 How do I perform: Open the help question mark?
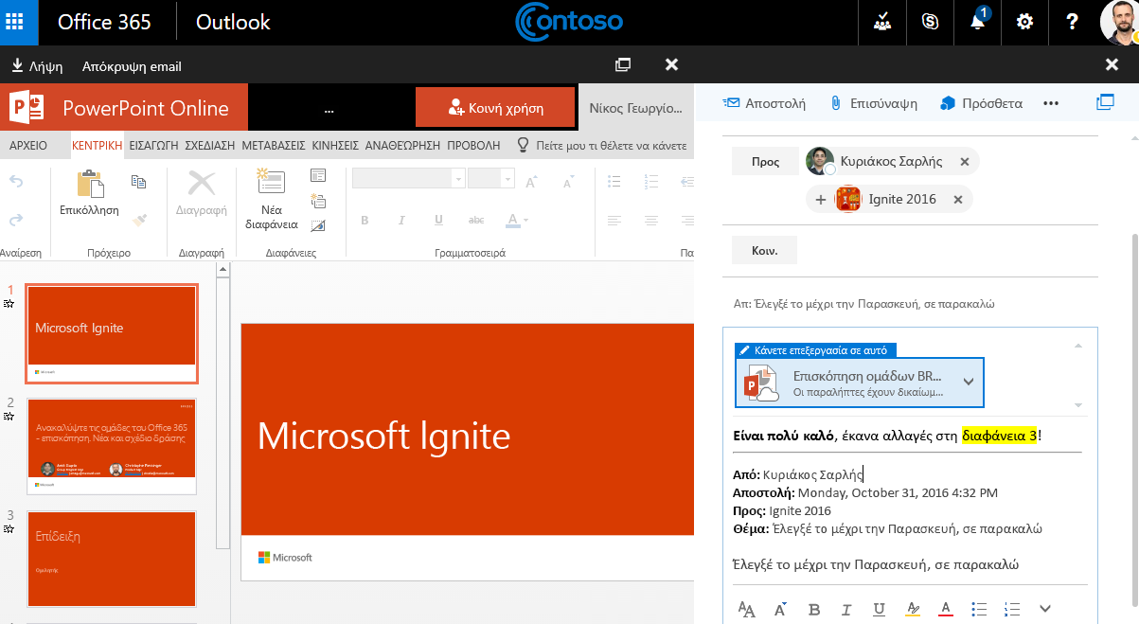pos(1072,22)
